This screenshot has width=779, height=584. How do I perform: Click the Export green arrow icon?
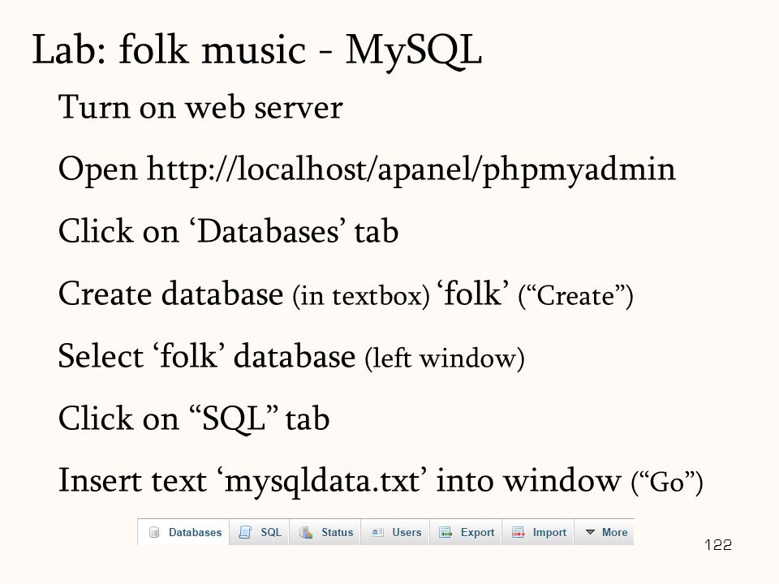pos(445,532)
